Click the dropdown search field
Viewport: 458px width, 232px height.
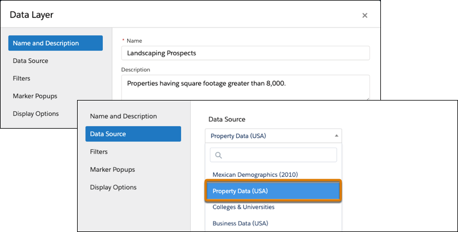273,155
